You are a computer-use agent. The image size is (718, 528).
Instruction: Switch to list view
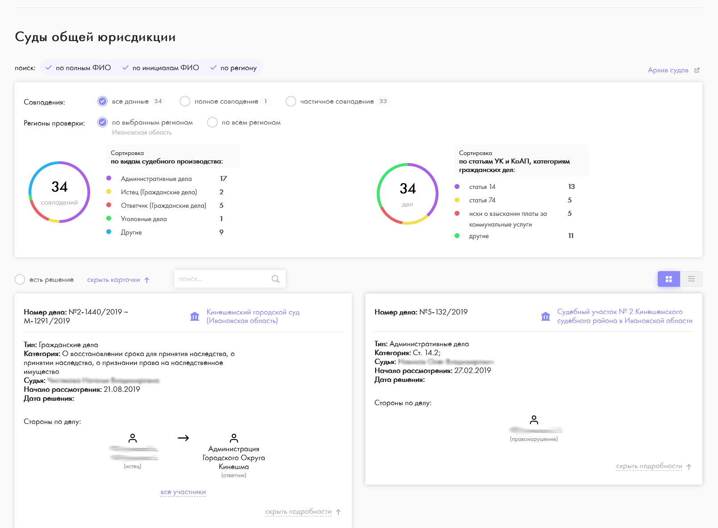[691, 279]
